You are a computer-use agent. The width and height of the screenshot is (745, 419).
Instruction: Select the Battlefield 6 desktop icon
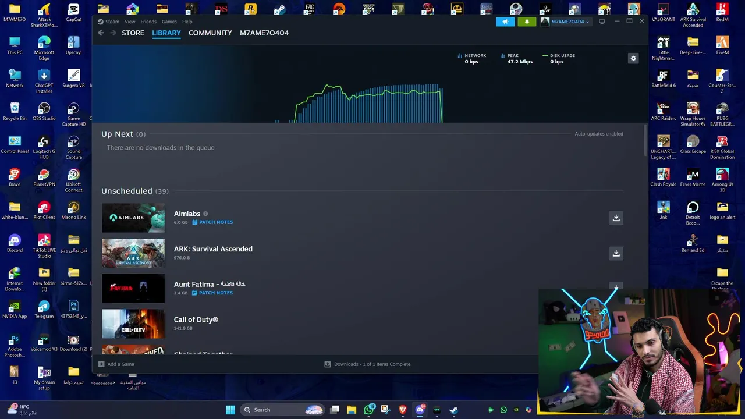point(664,79)
